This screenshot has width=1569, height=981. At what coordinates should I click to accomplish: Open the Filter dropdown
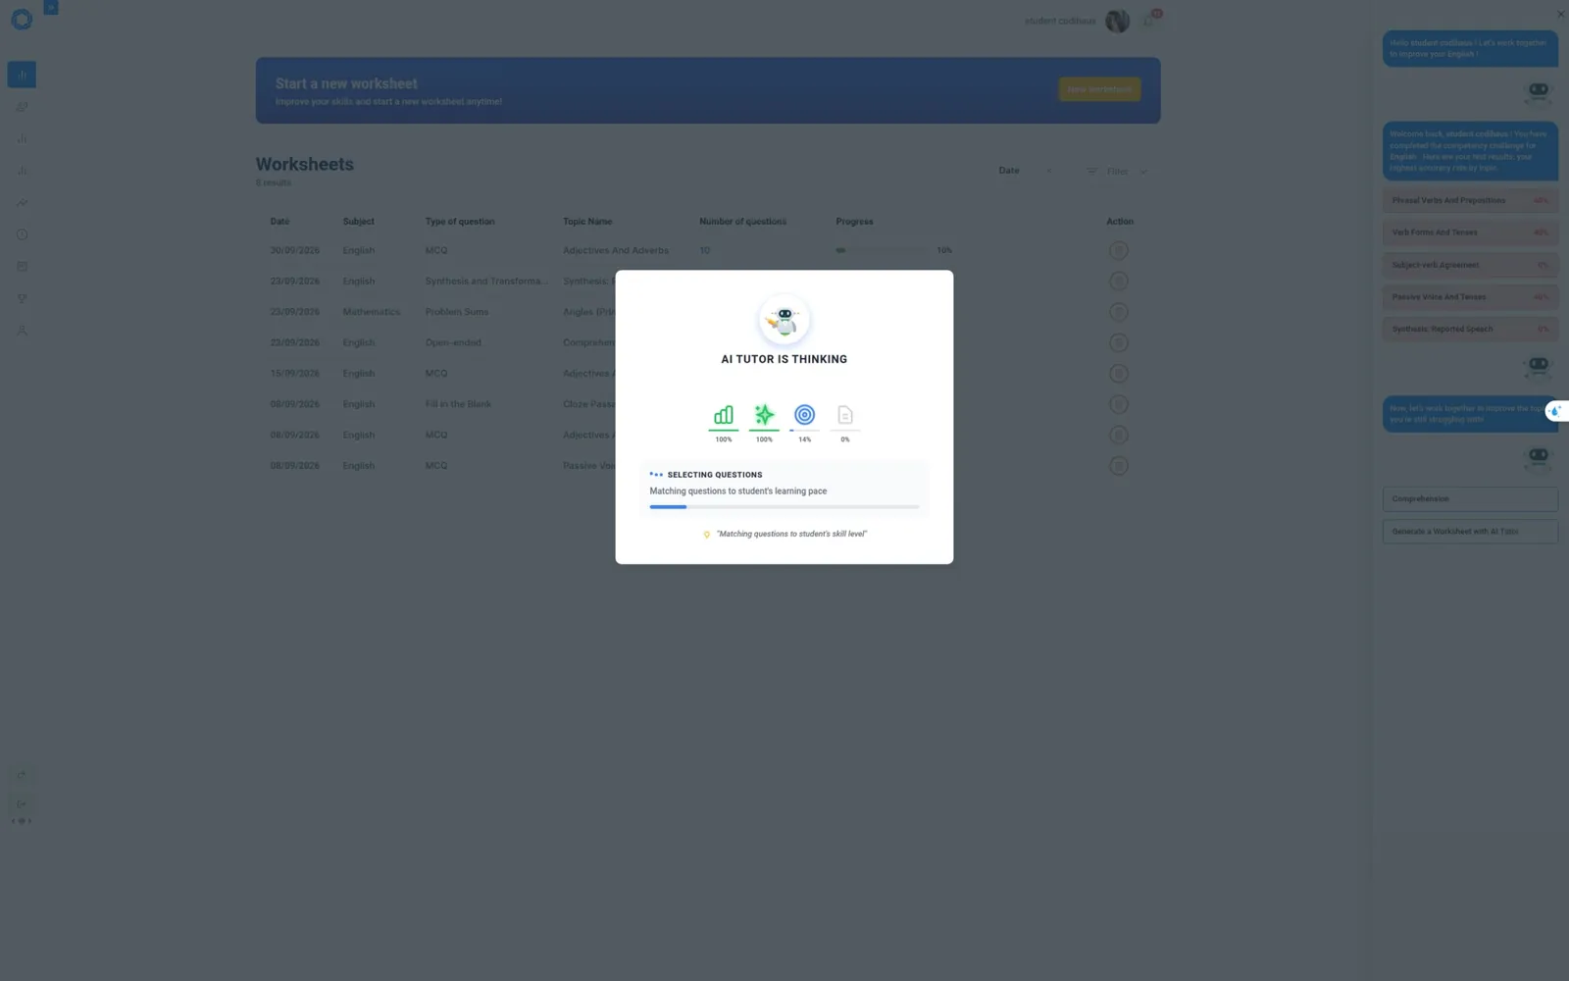[1117, 172]
